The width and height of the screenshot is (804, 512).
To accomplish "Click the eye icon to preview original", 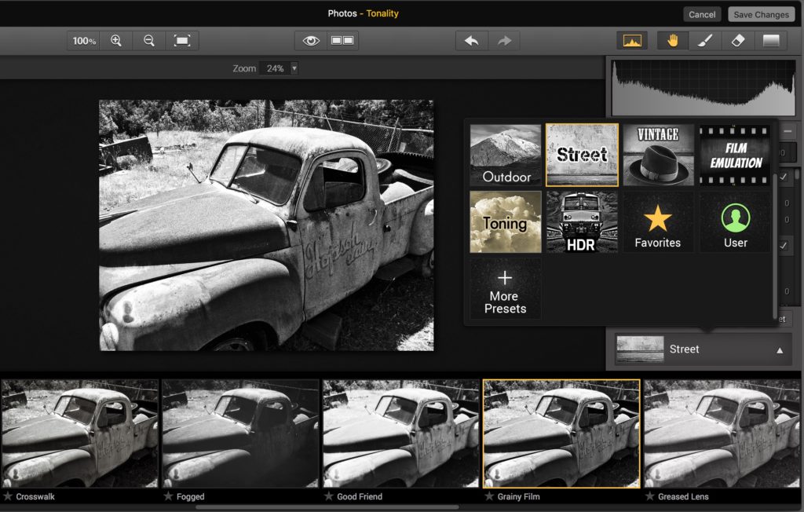I will pyautogui.click(x=311, y=40).
